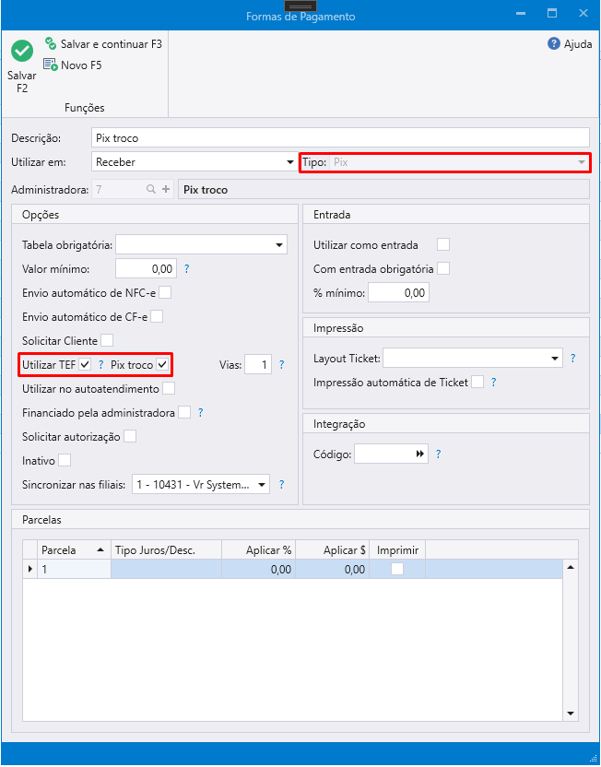Uncheck the Pix troco checkbox
Image resolution: width=601 pixels, height=767 pixels.
162,365
